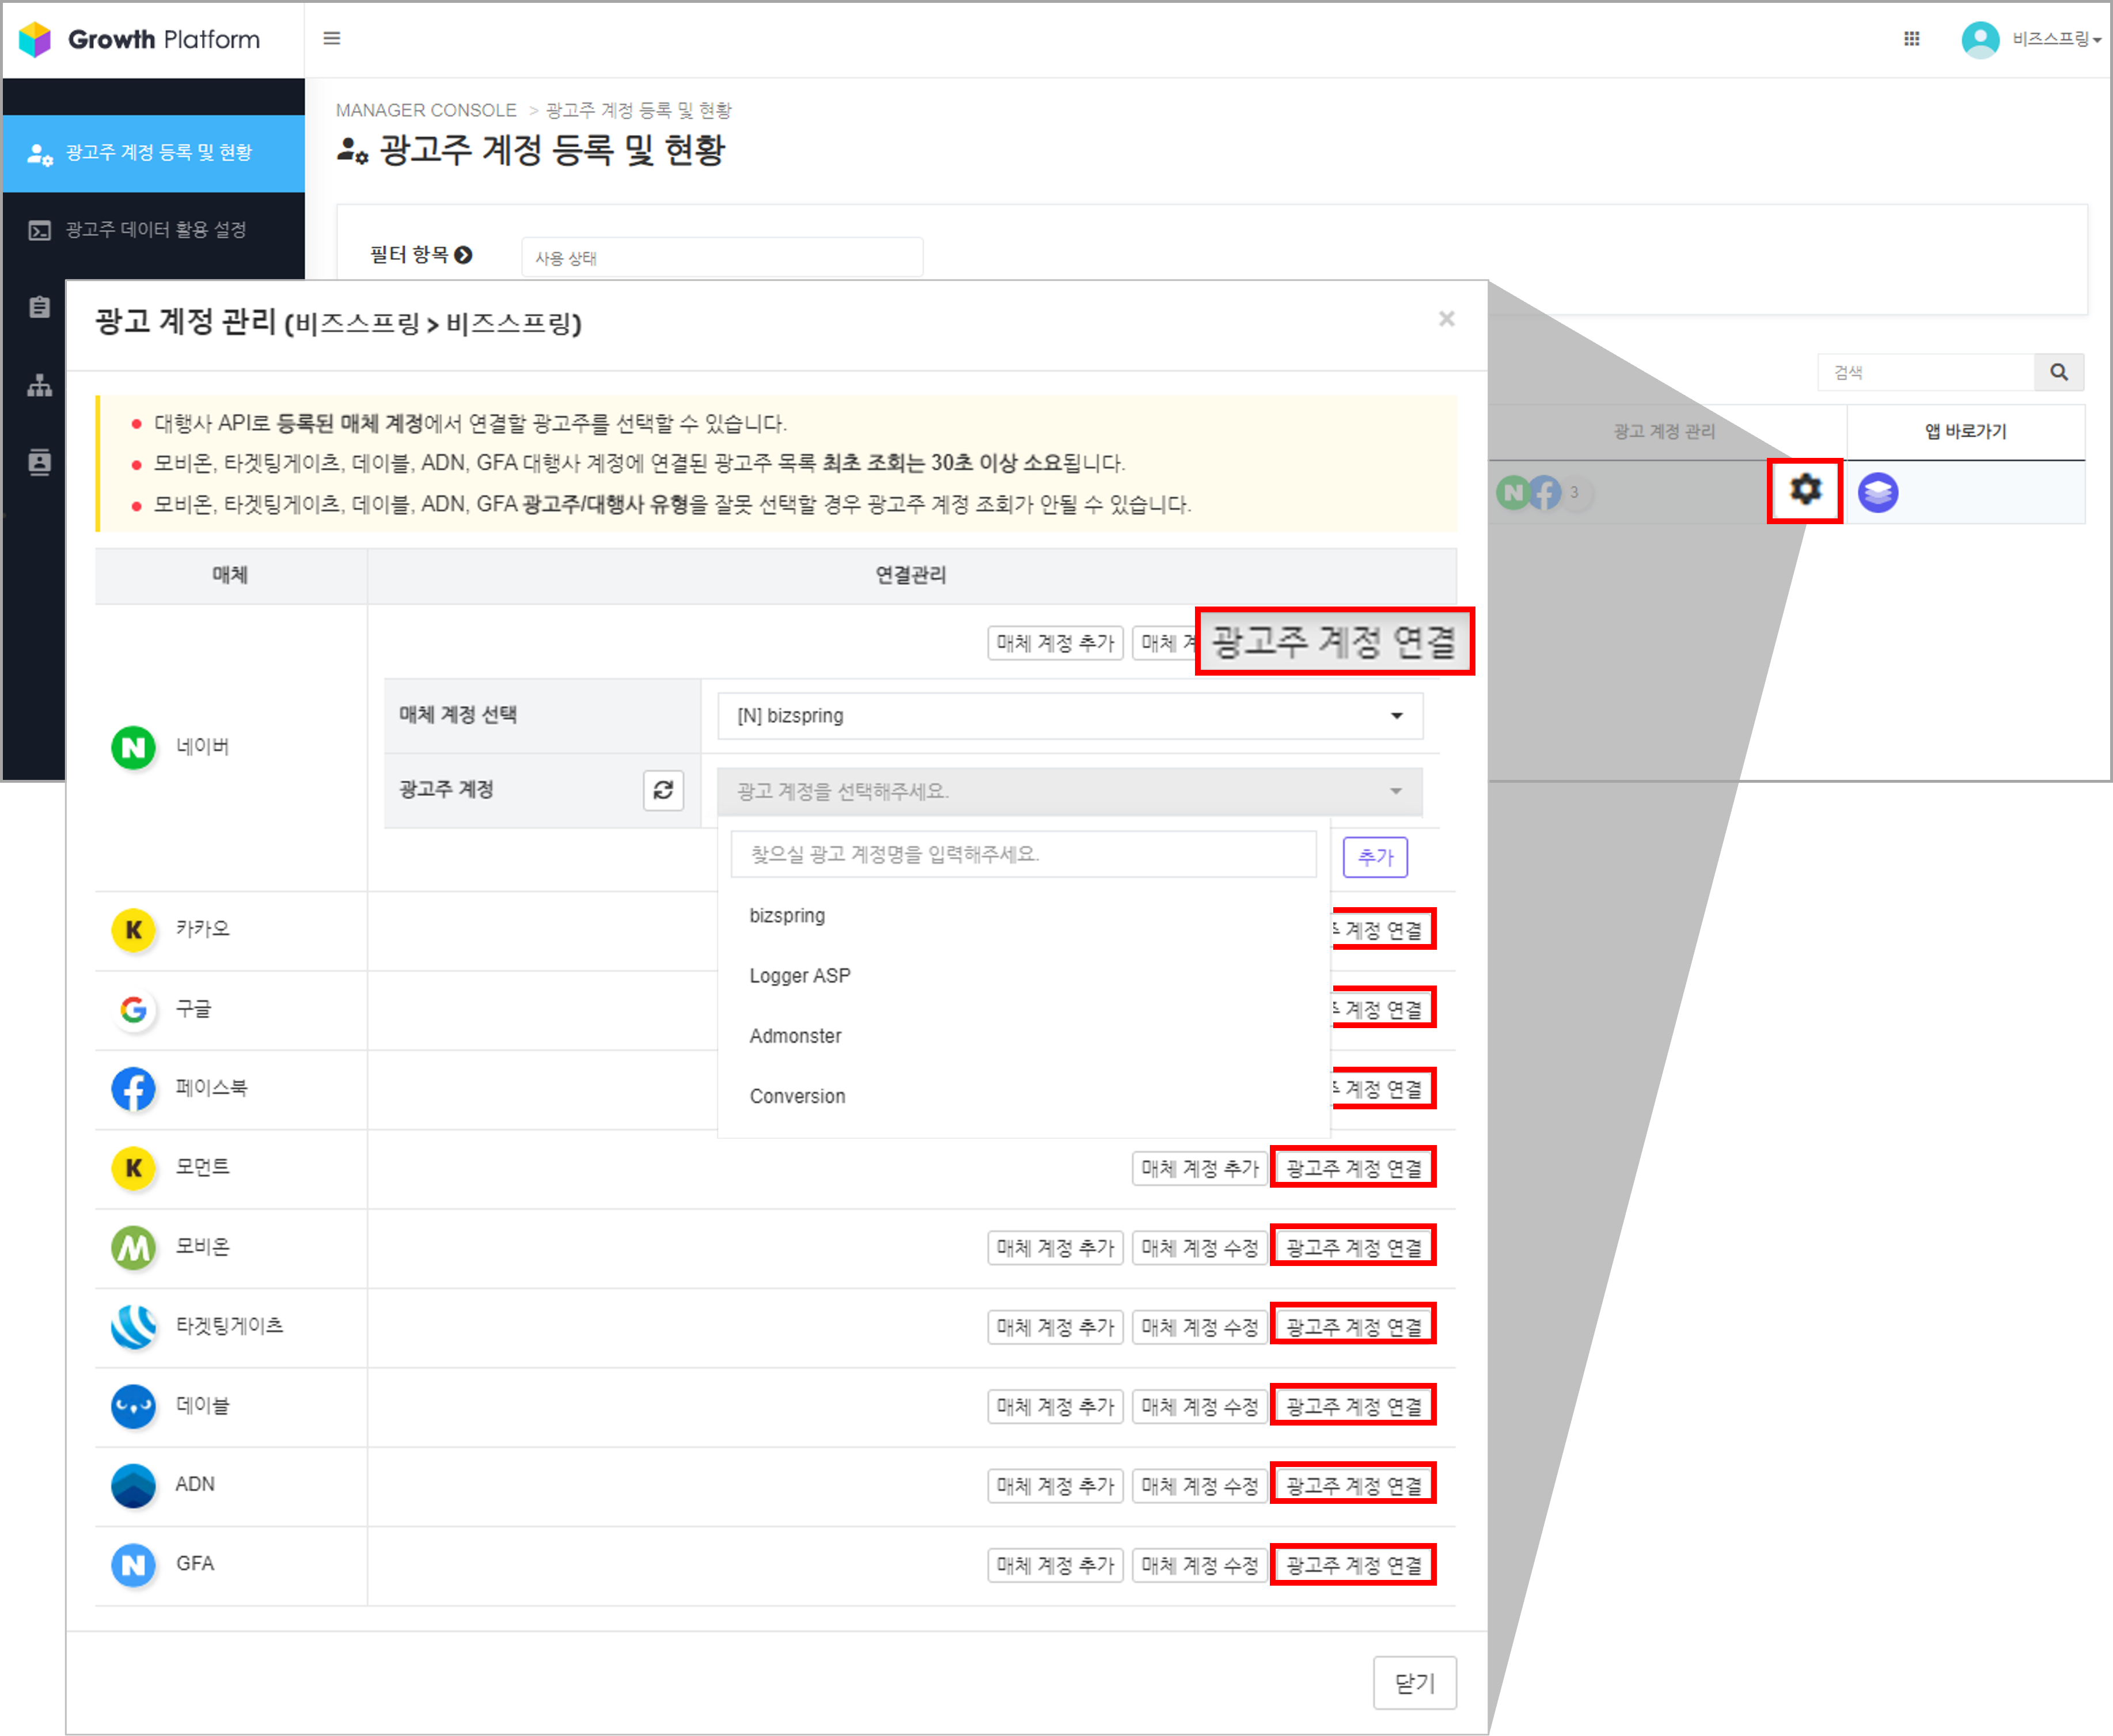Viewport: 2113px width, 1736px height.
Task: Click the org chart icon in sidebar
Action: pyautogui.click(x=39, y=385)
